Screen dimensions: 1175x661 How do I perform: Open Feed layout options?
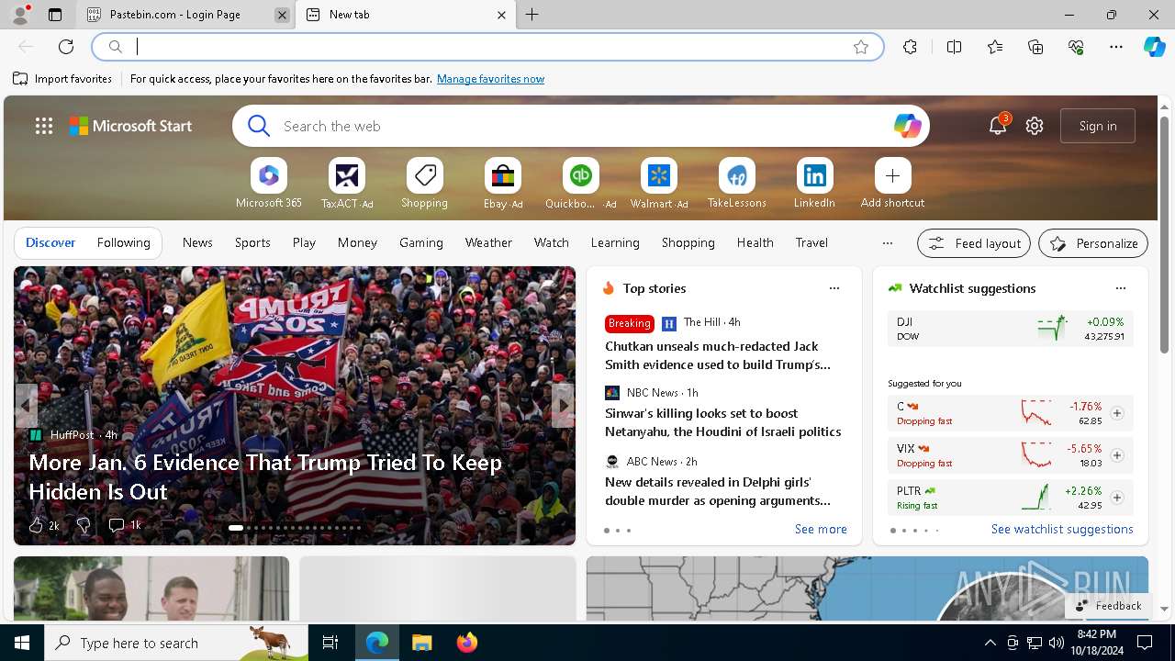(974, 243)
